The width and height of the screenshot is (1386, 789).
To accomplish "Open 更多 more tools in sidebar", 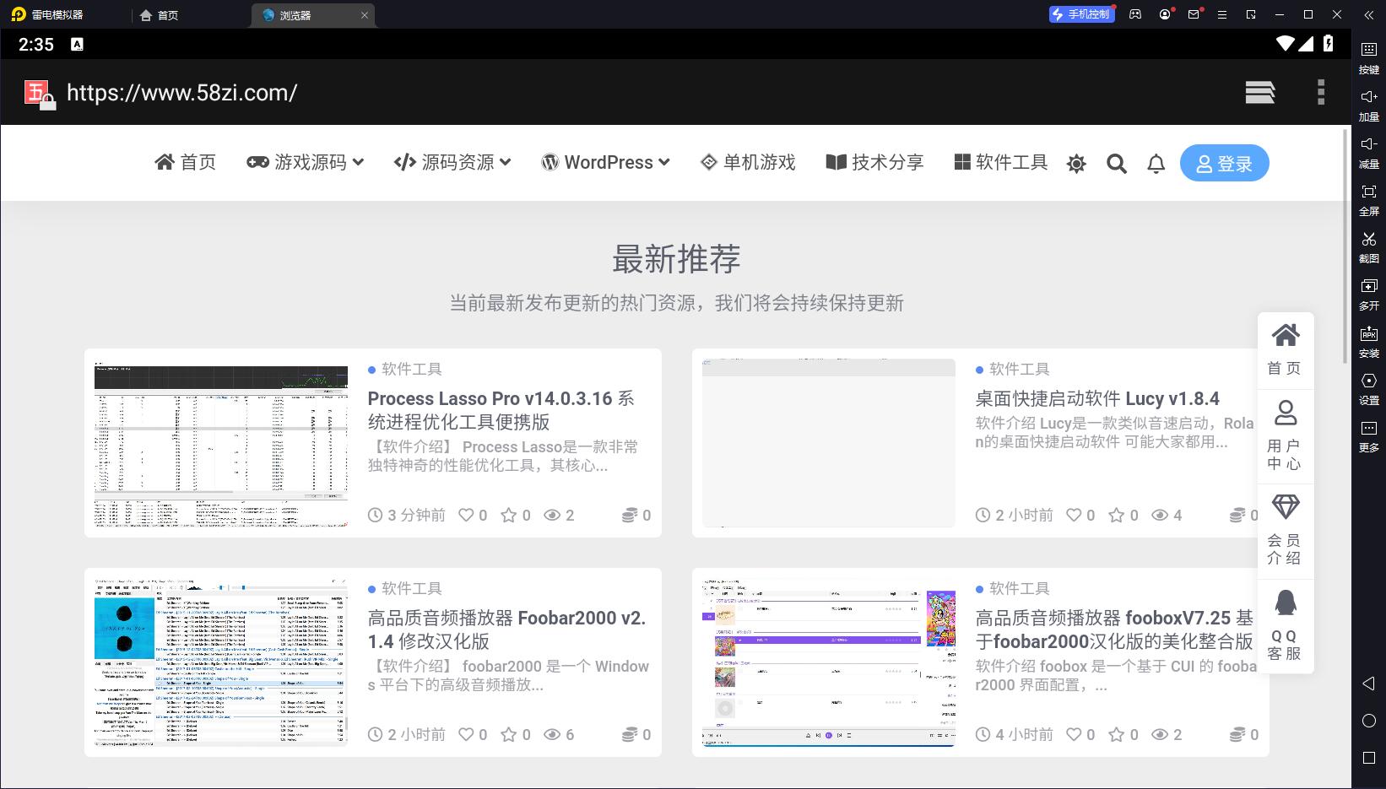I will (x=1369, y=435).
